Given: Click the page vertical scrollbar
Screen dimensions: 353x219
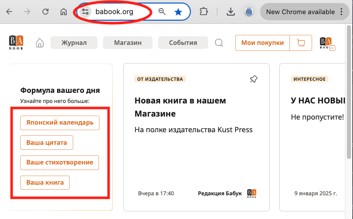Looking at the screenshot, I should tap(349, 92).
